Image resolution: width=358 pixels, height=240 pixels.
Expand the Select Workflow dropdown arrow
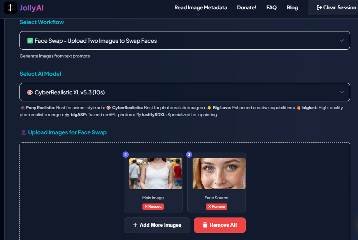(341, 40)
